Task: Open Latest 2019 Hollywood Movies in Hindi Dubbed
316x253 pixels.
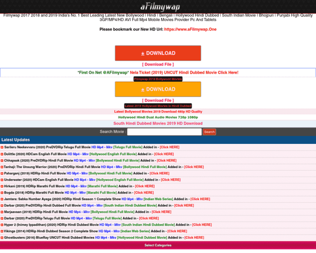Action: pos(158,106)
